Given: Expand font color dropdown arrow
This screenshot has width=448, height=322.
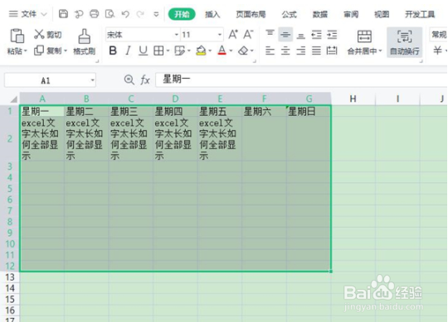Looking at the screenshot, I should coord(231,51).
